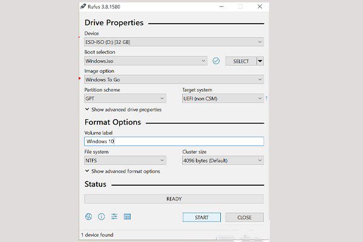The image size is (363, 242).
Task: Click the SELECT button
Action: click(241, 61)
